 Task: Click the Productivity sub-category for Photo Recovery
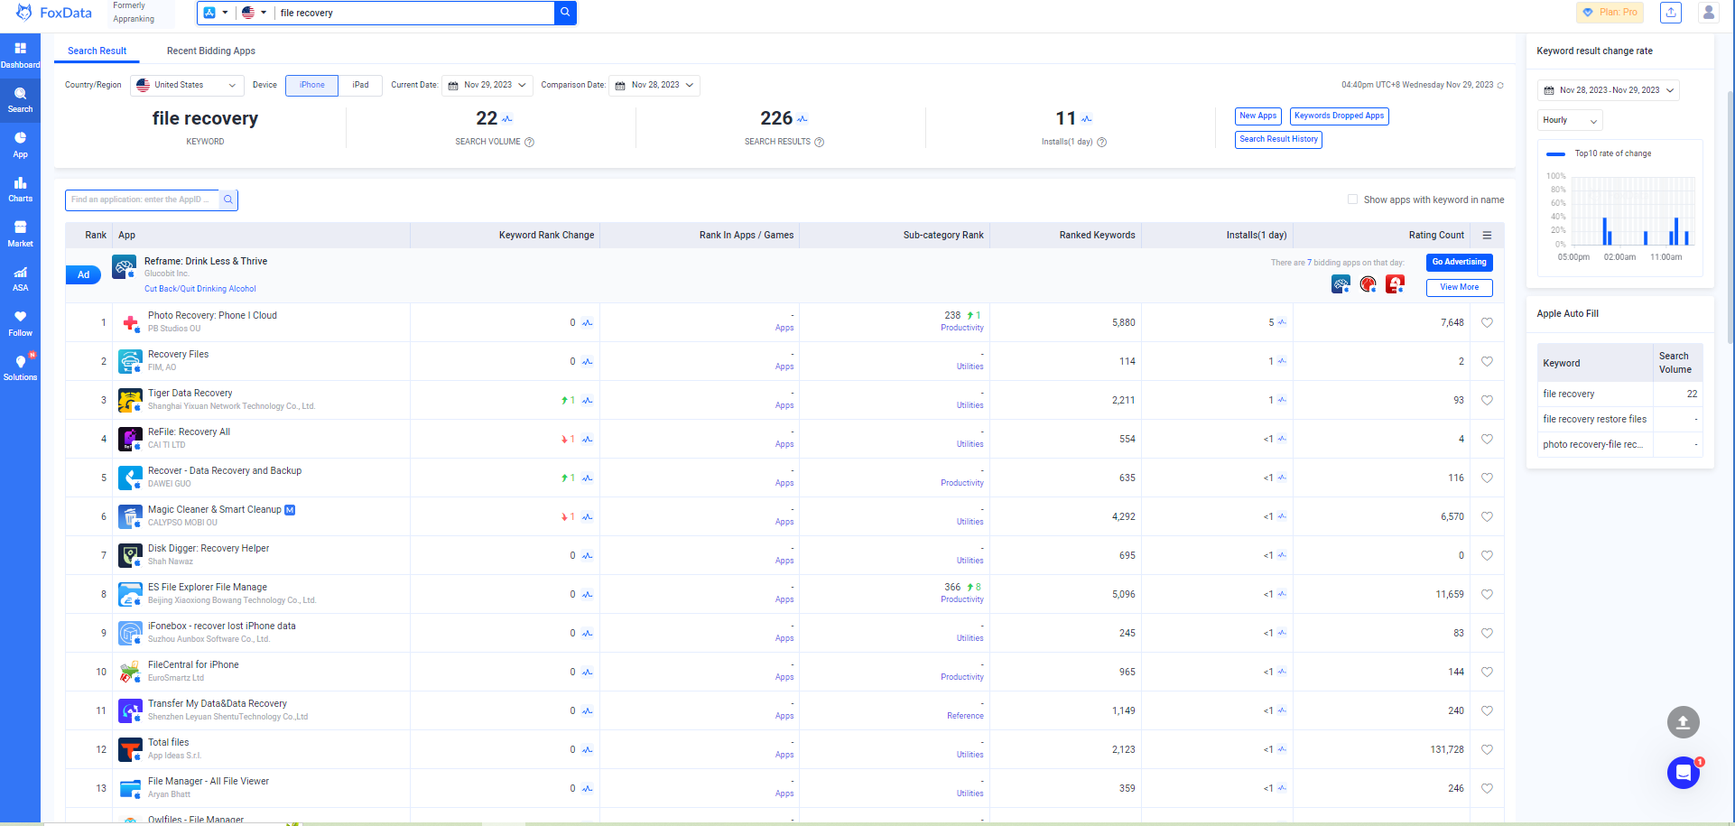click(961, 328)
